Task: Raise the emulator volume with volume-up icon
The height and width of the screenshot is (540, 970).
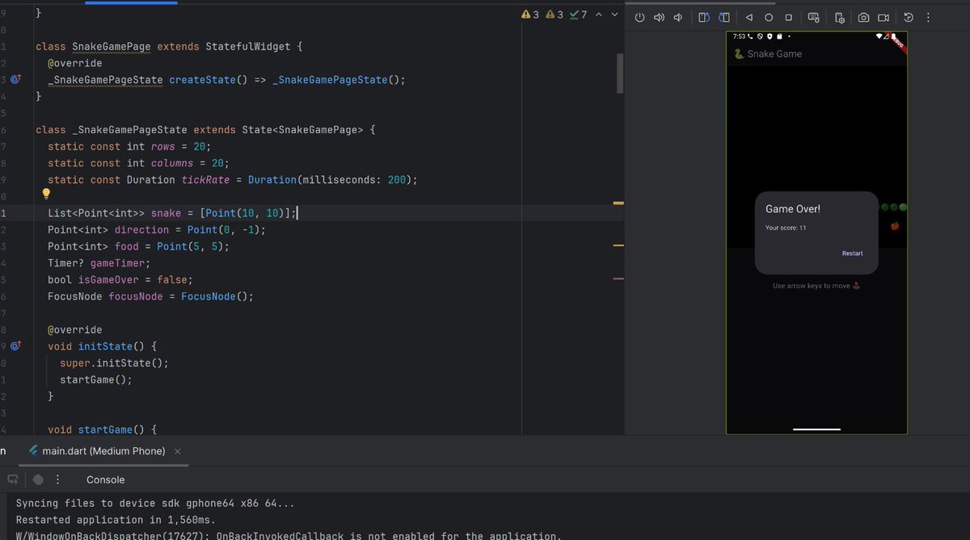Action: (659, 18)
